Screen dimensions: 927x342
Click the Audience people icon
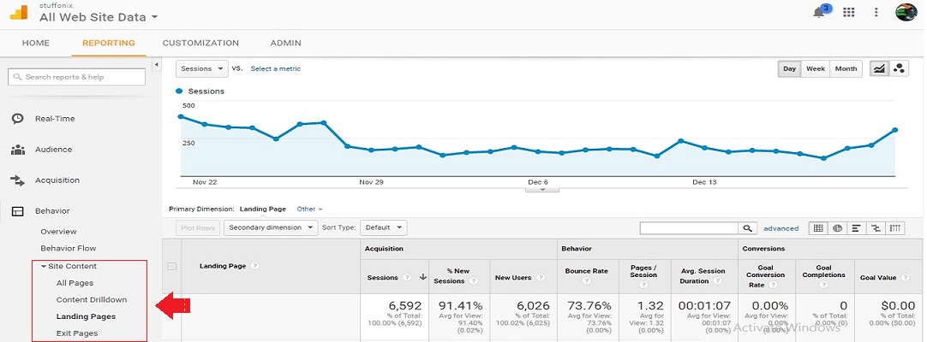18,149
